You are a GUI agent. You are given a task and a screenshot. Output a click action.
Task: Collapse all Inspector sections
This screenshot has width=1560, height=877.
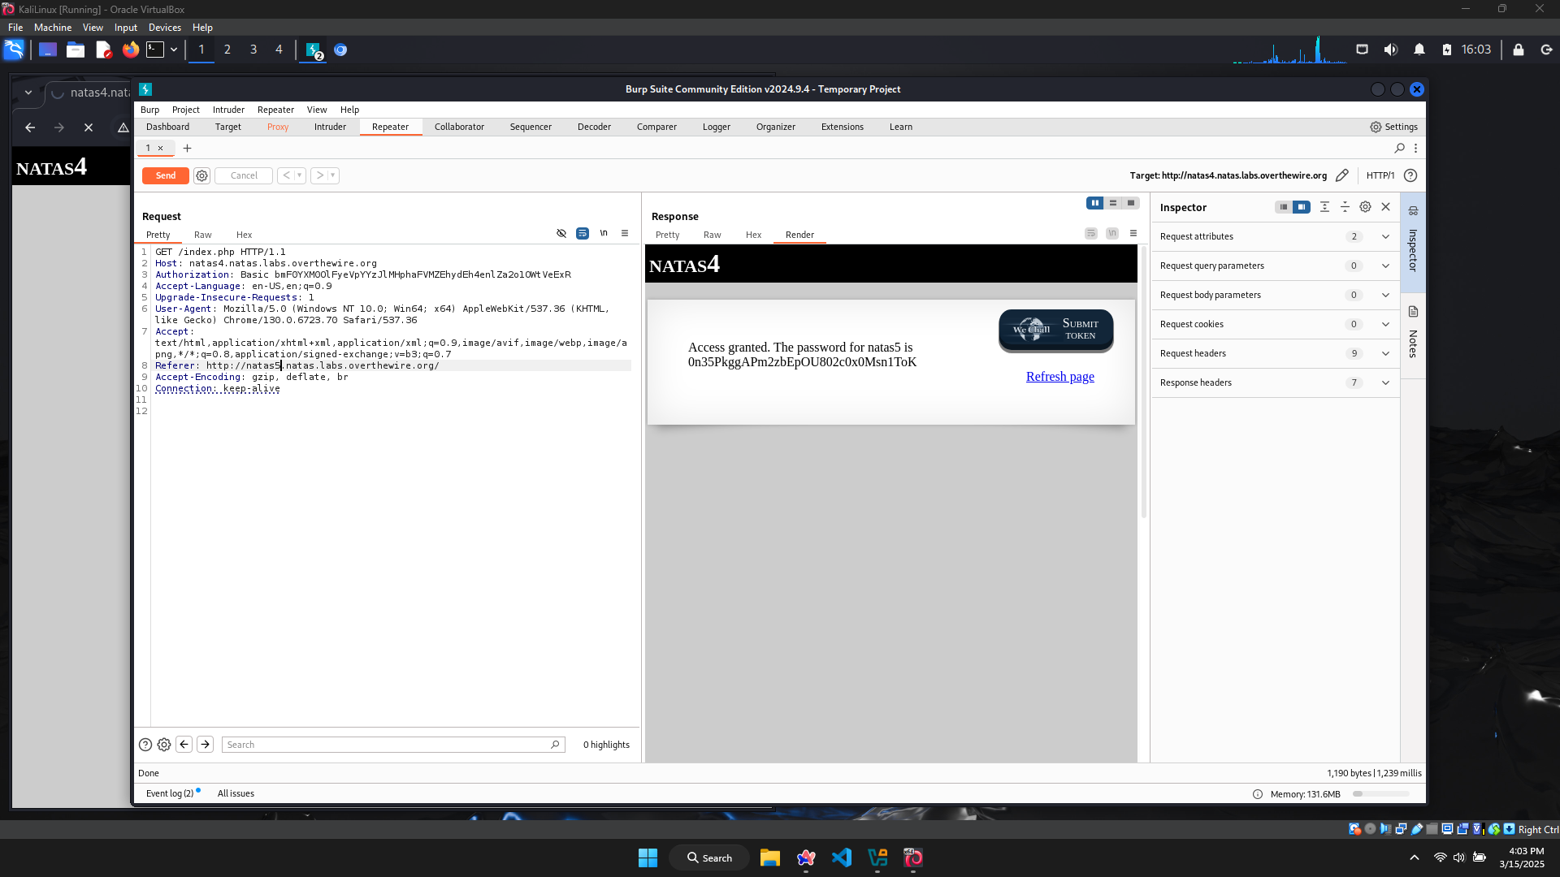(1345, 207)
